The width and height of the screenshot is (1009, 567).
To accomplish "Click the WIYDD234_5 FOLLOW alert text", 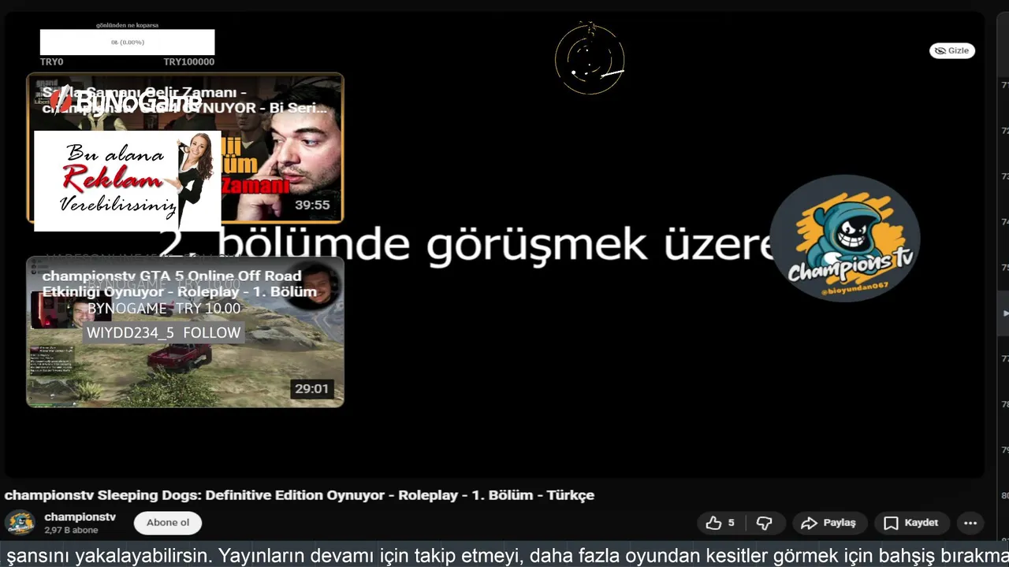I will point(163,332).
